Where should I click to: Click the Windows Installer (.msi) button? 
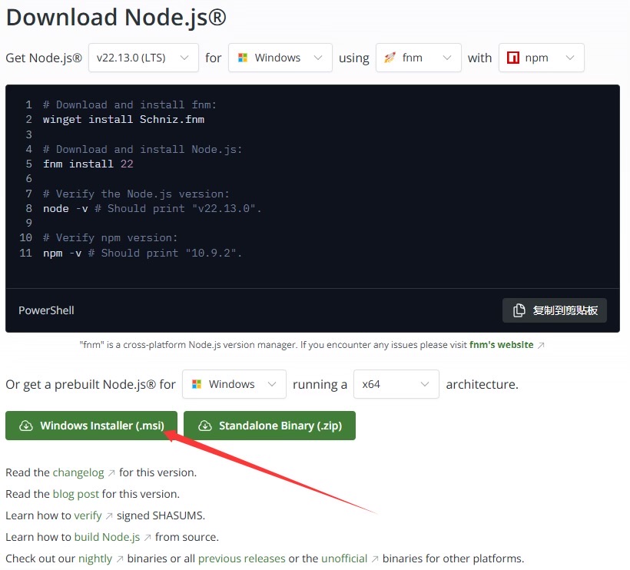click(91, 426)
